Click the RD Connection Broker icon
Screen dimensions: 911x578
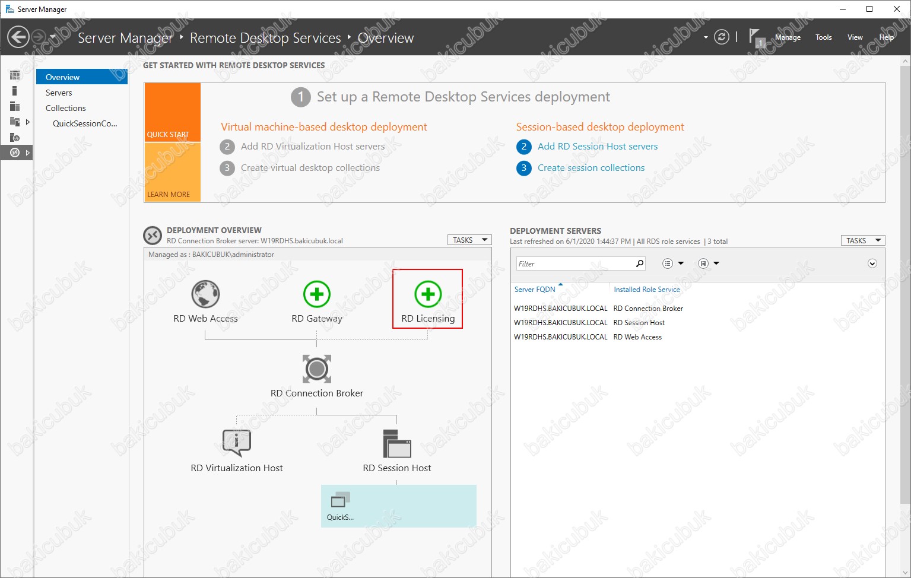point(317,369)
